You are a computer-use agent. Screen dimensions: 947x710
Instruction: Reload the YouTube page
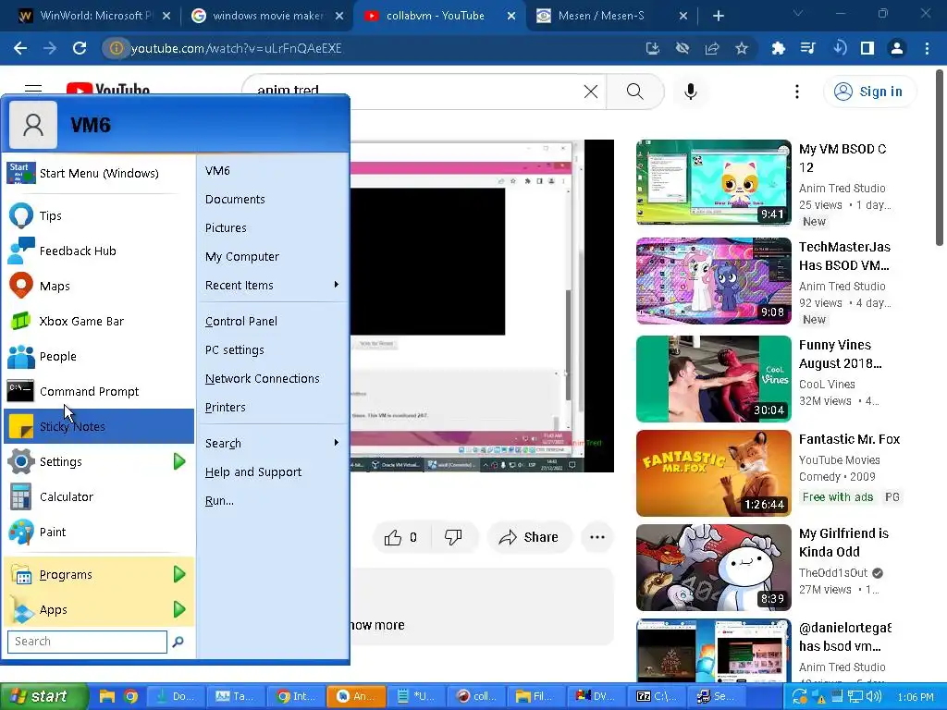click(80, 48)
